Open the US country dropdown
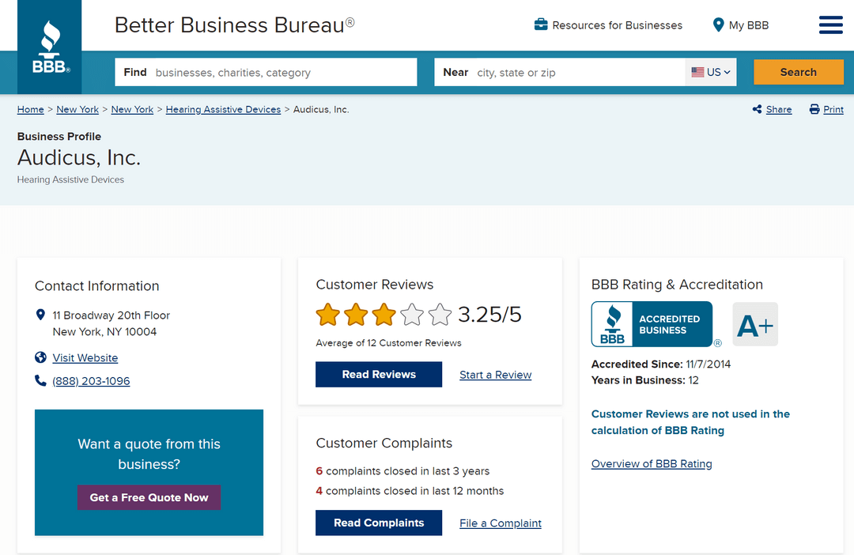The image size is (854, 555). click(711, 72)
